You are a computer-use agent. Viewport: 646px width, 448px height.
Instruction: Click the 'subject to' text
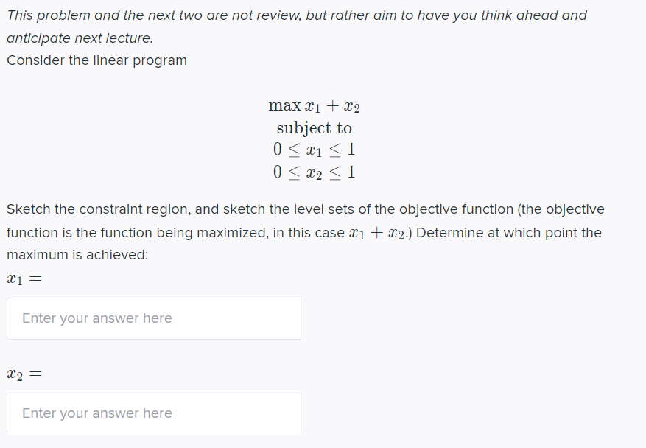click(314, 127)
